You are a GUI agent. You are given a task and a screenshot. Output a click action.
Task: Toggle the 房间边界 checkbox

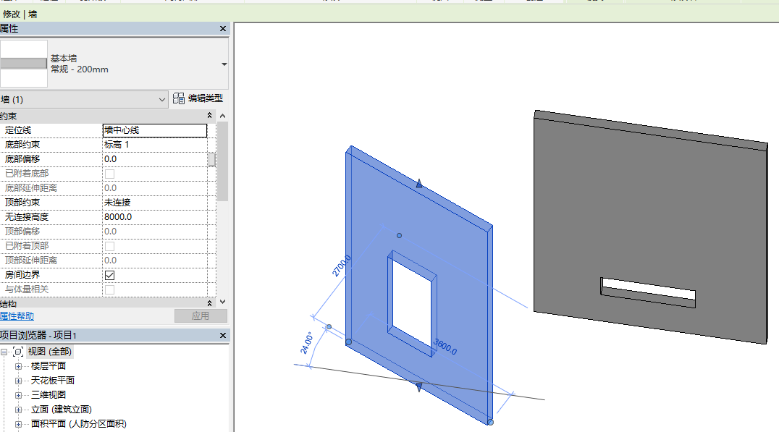click(110, 275)
